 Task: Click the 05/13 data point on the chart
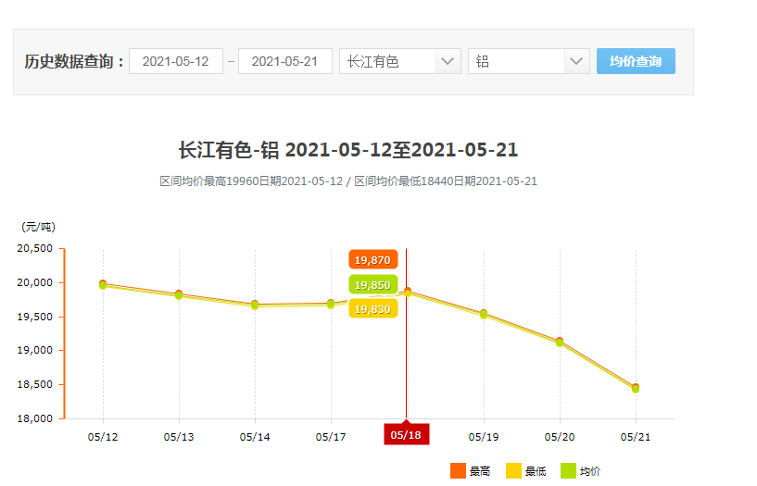coord(179,294)
